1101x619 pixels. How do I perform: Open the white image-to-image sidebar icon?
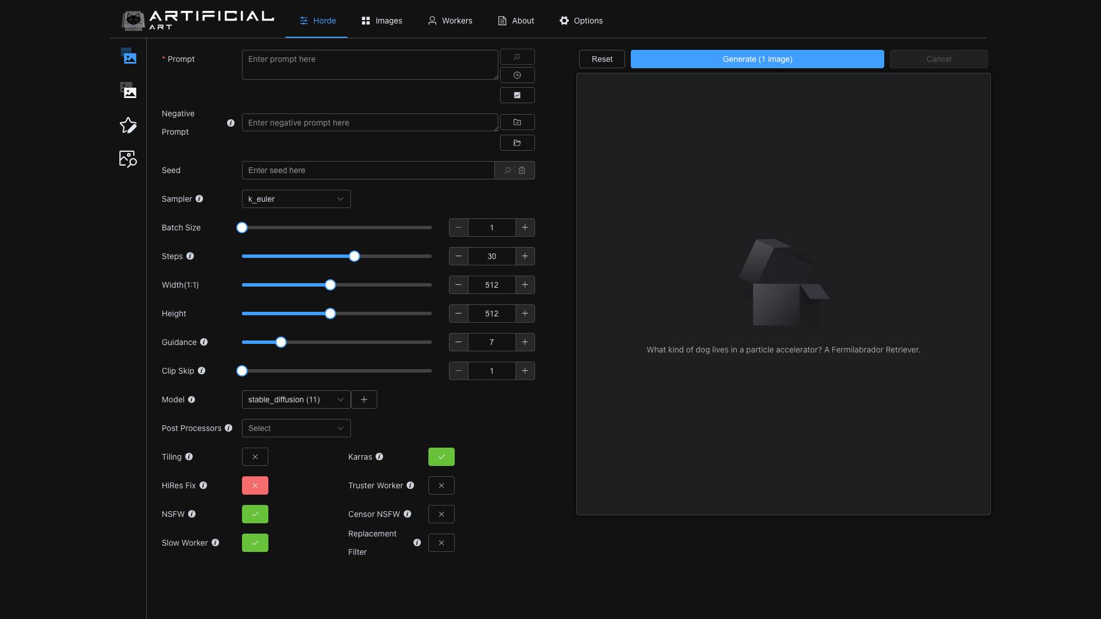click(129, 91)
